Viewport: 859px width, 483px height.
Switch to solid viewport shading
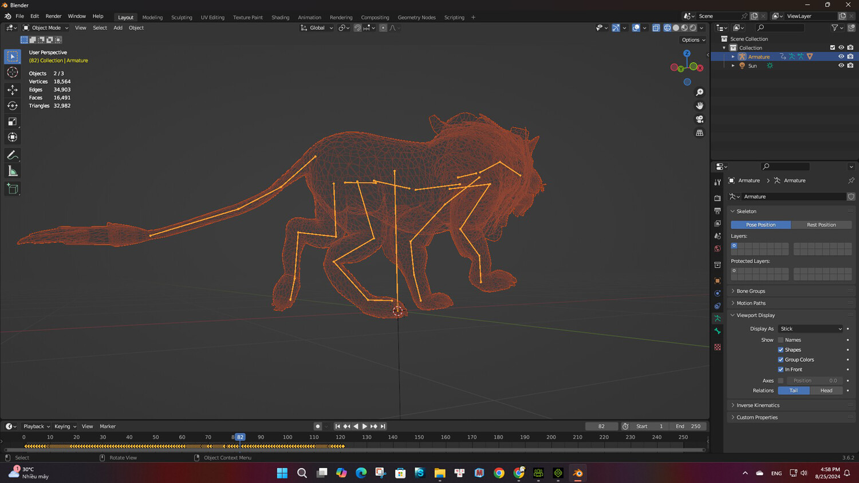pos(676,28)
